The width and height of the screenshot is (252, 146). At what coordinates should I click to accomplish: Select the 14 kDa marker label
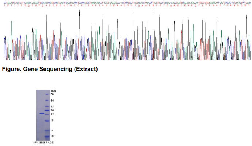(52, 130)
